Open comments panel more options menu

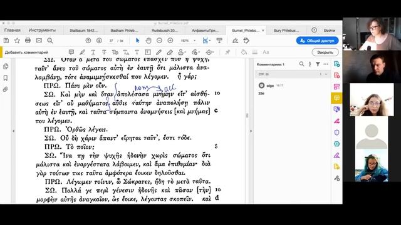coord(326,64)
